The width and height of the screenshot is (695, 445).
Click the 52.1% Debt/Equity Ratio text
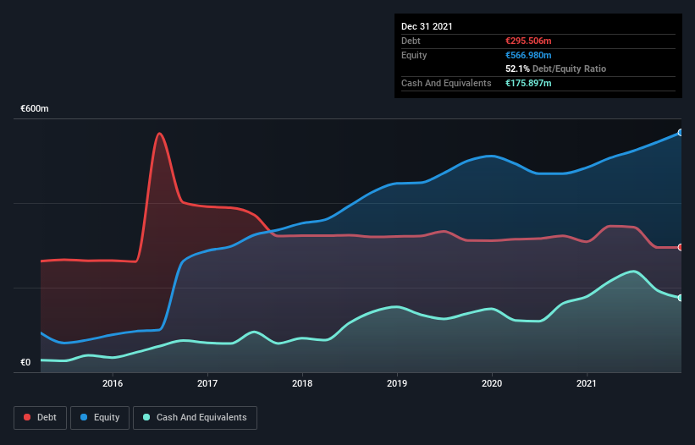pyautogui.click(x=556, y=69)
